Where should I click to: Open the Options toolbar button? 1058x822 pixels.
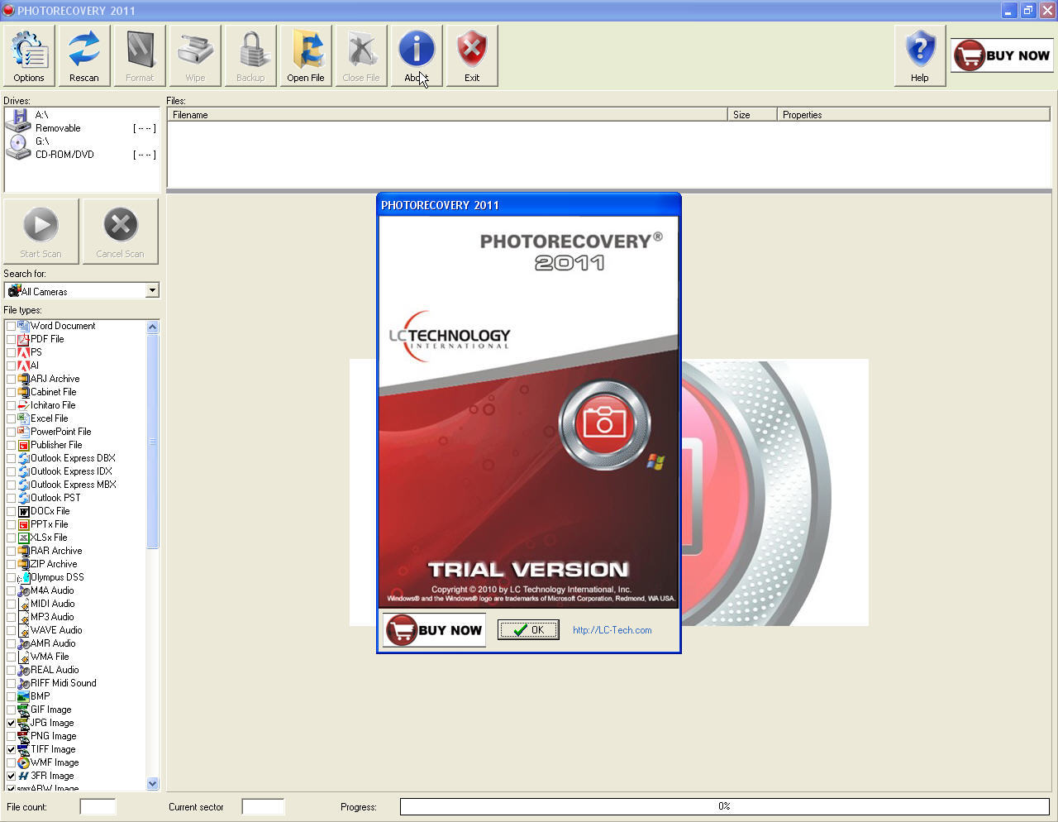(29, 55)
